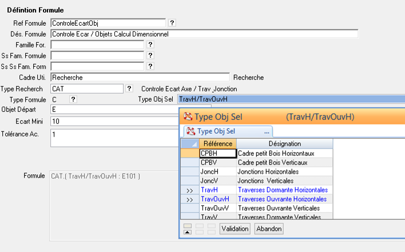The image size is (405, 252).
Task: Click the help icon beside Ref Formule
Action: tap(173, 23)
